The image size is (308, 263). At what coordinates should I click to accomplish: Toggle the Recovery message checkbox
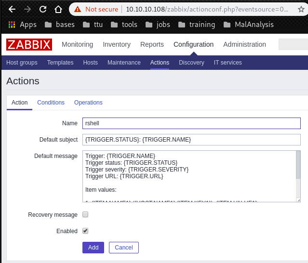[x=85, y=214]
